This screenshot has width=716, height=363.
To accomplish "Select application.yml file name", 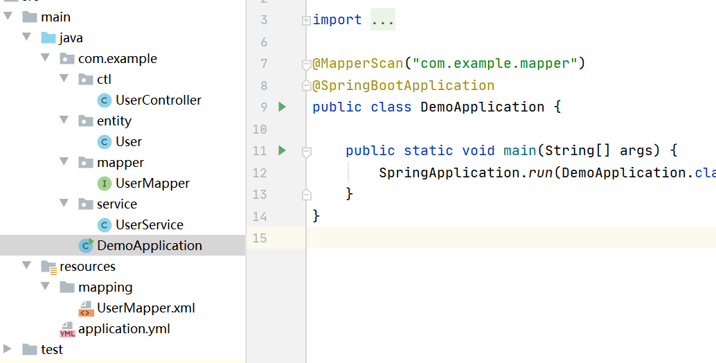I will [124, 329].
